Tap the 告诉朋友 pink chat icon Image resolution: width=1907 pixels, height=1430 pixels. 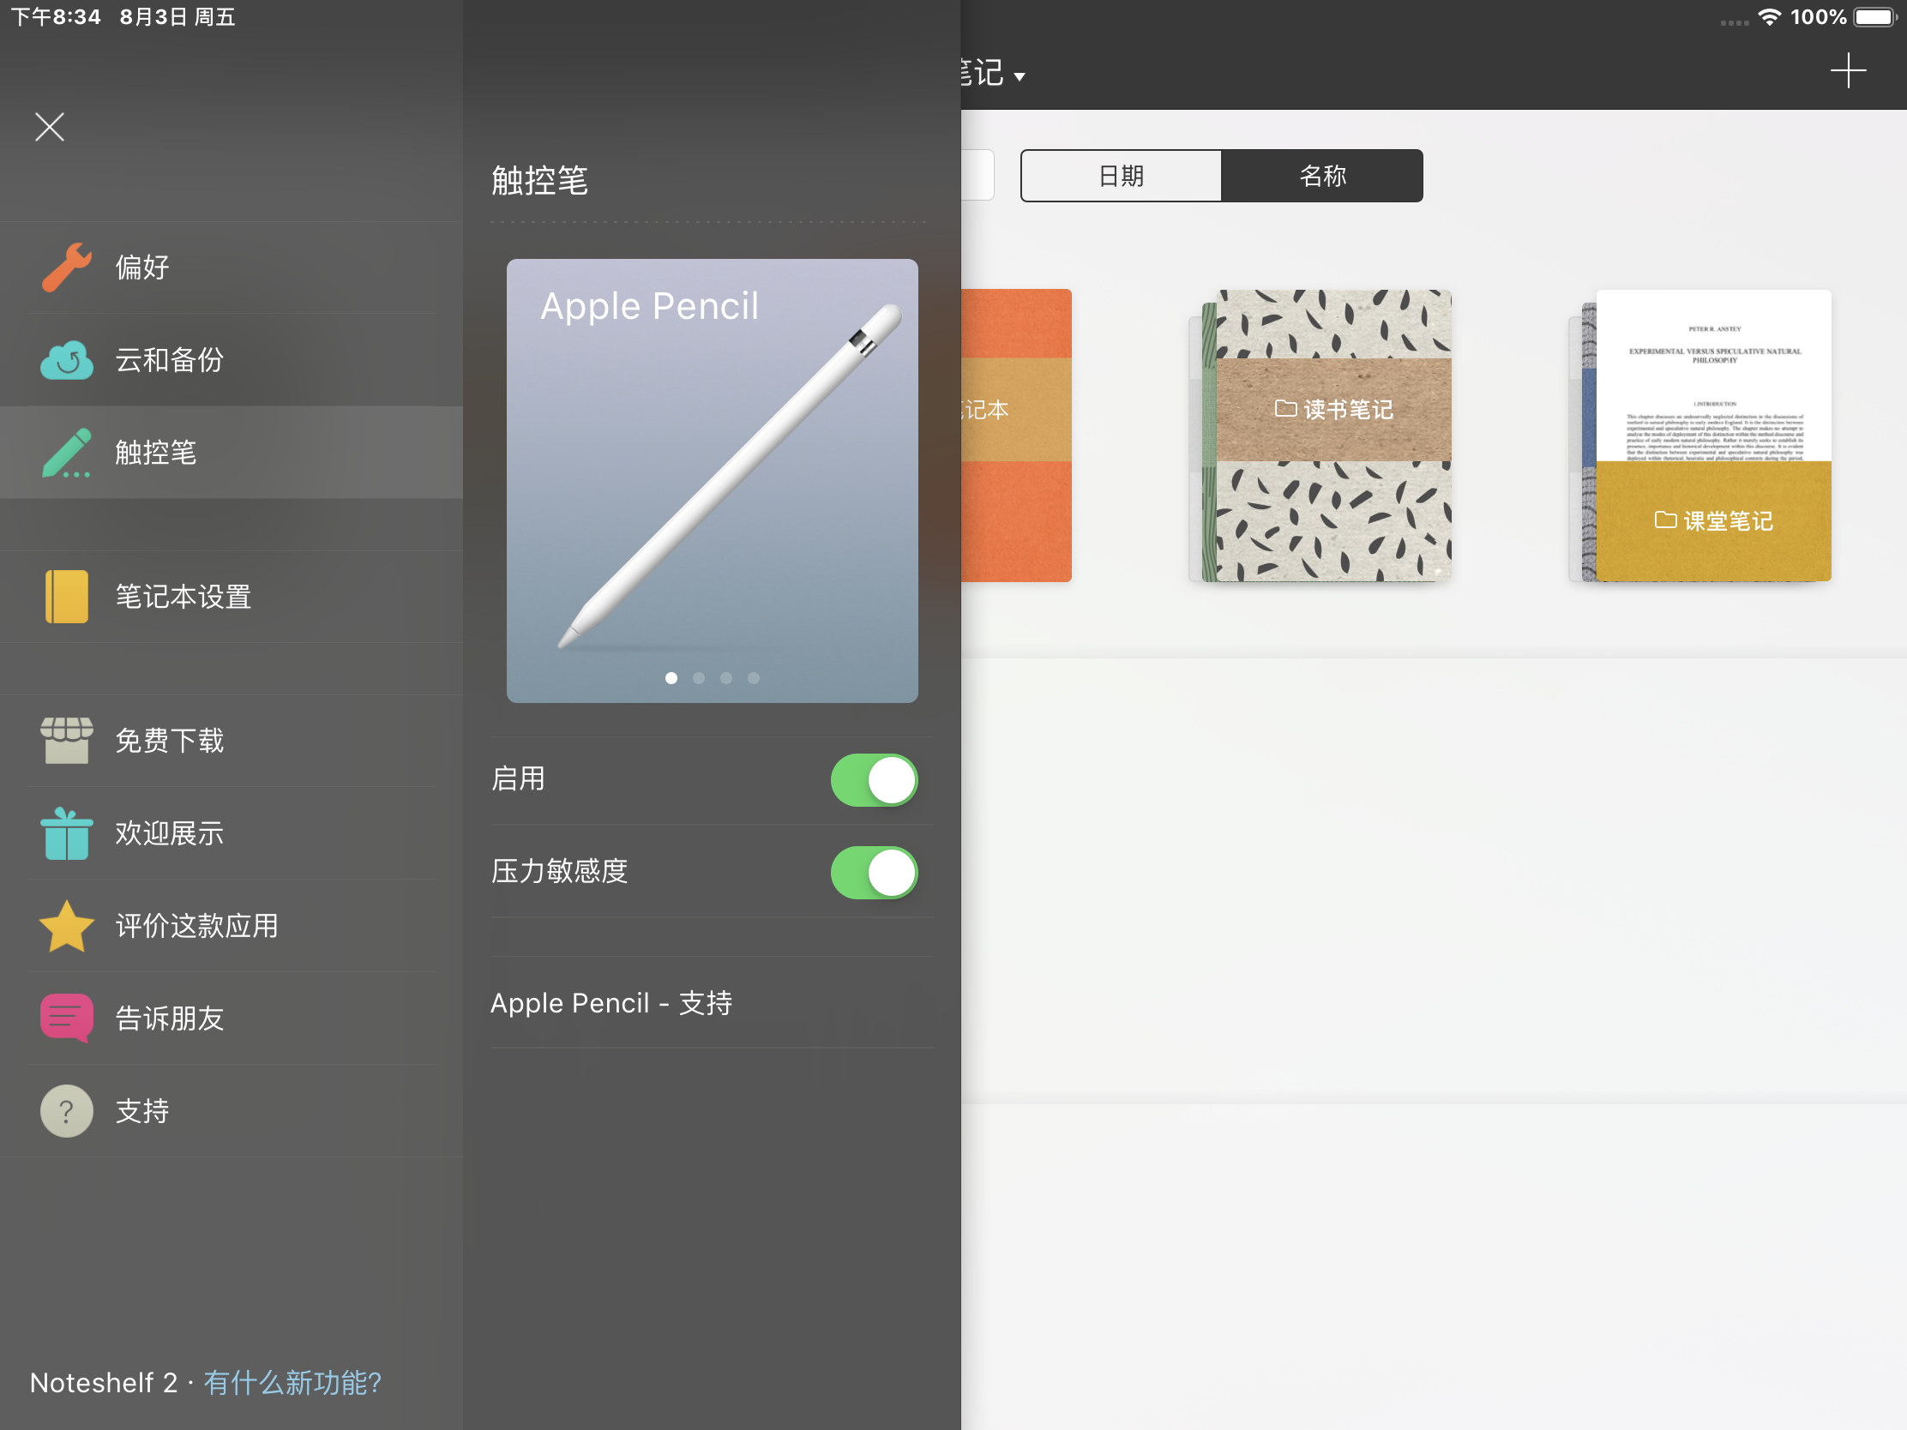[66, 1018]
